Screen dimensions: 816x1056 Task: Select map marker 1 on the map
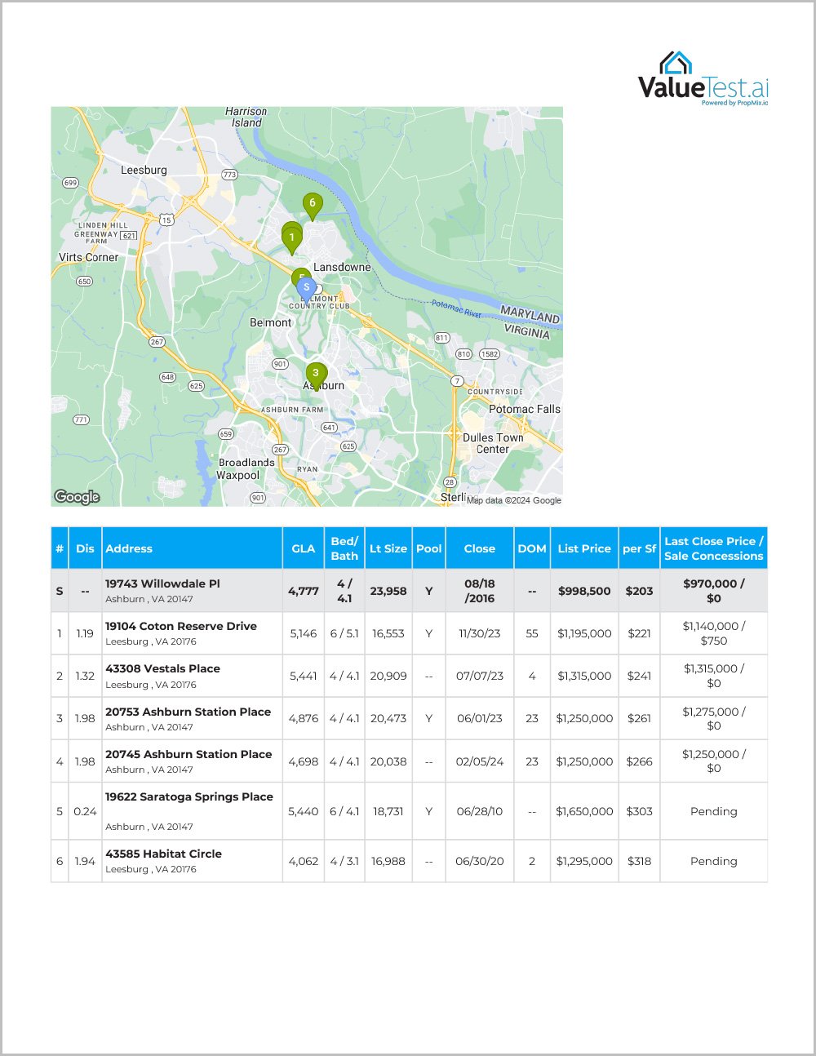[291, 239]
